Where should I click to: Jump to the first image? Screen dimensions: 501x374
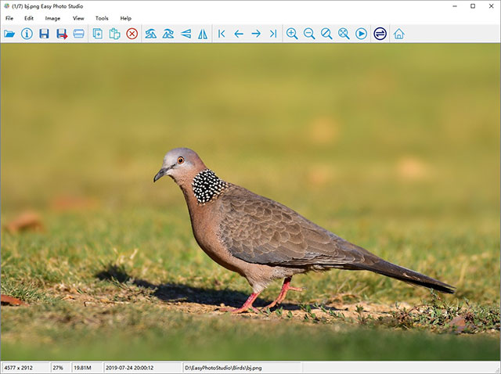point(222,34)
